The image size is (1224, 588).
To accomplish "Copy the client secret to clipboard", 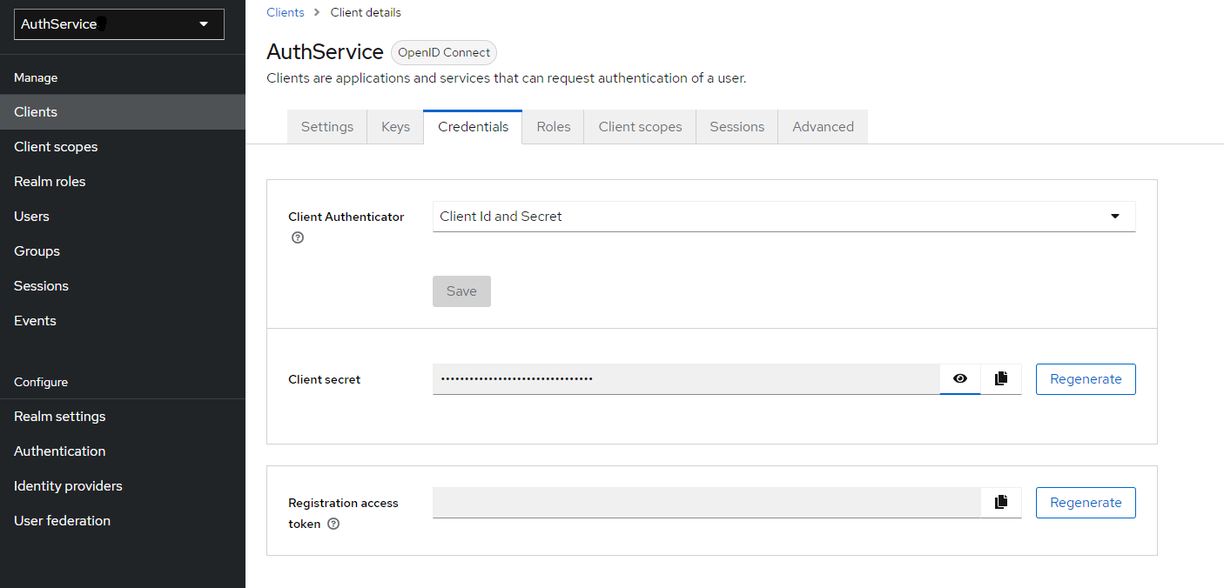I will click(1001, 378).
